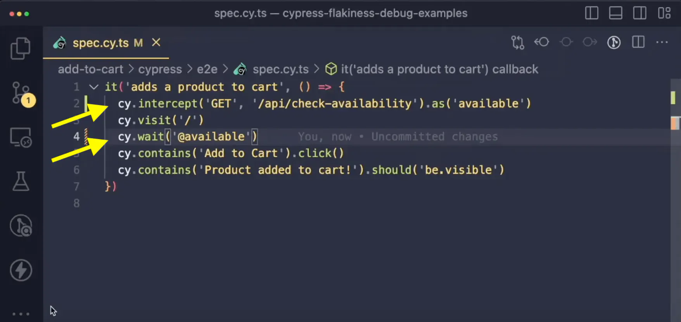
Task: Split the editor to the right
Action: [x=638, y=42]
